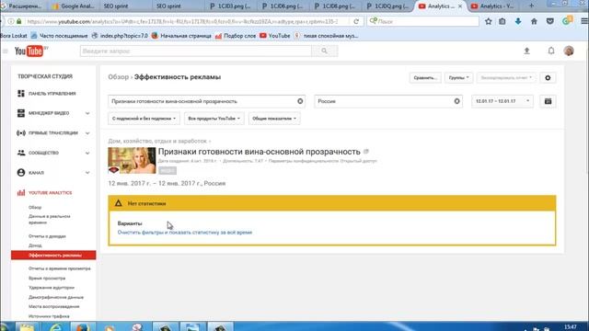Click the upload video arrow icon
Screen dimensions: 589x331
(x=526, y=51)
